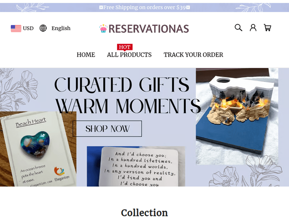Open the shopping cart icon
The image size is (289, 217).
tap(267, 28)
